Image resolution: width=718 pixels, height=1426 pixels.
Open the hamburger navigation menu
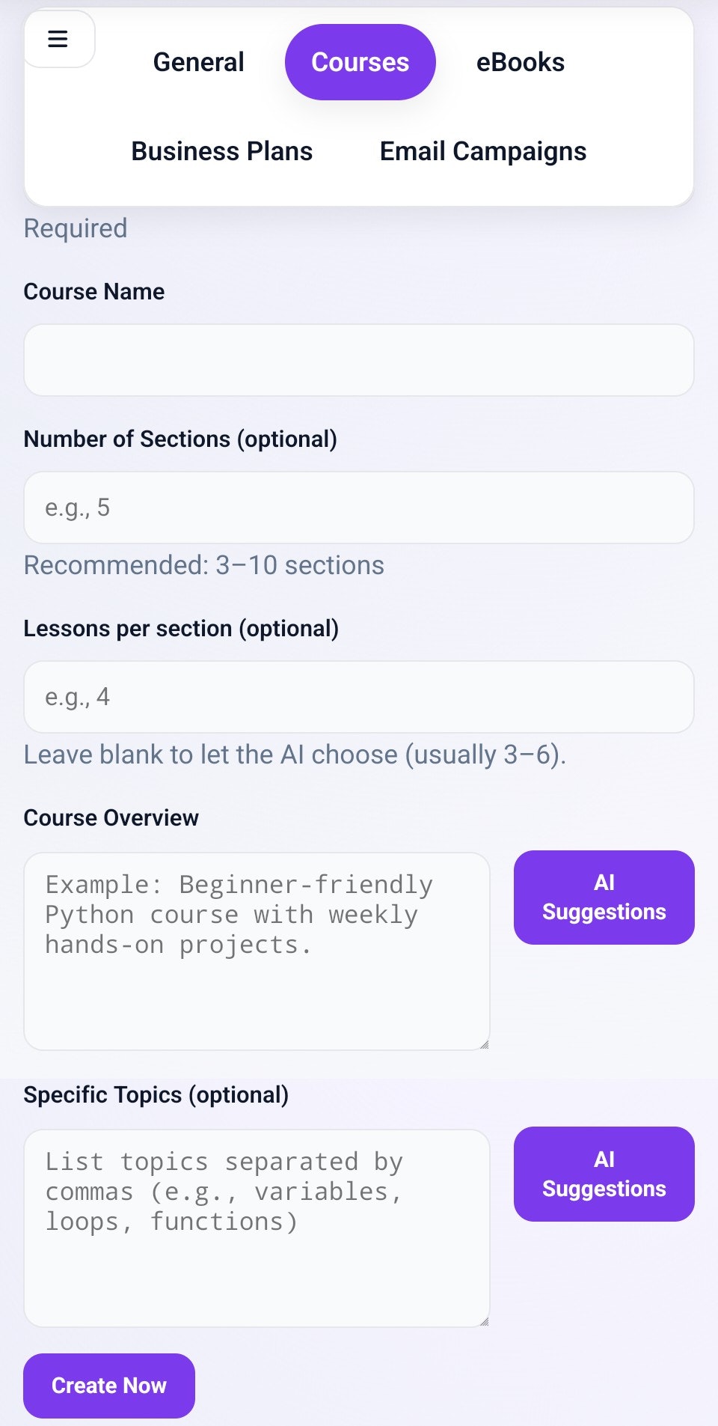[x=58, y=39]
